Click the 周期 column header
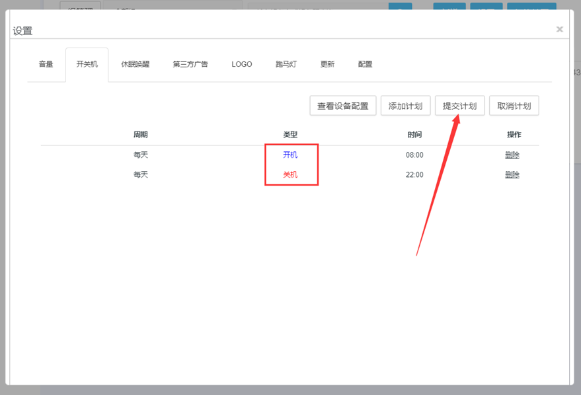Screen dimensions: 581x395 pyautogui.click(x=140, y=135)
